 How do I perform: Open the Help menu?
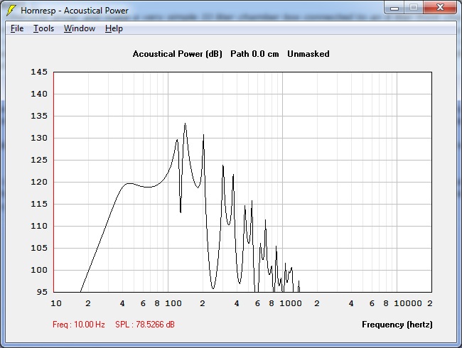click(x=114, y=28)
